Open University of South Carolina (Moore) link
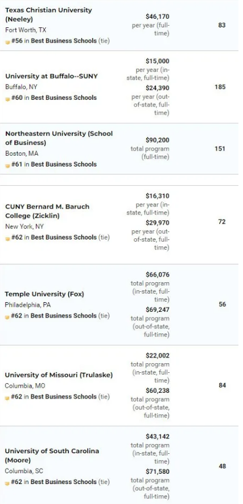Viewport: 243px width, 504px height. coord(52,456)
